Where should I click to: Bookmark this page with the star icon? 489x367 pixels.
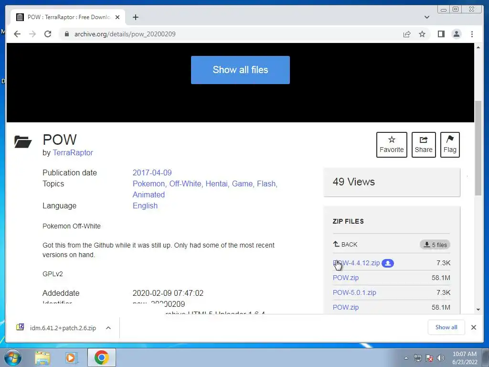pos(422,34)
